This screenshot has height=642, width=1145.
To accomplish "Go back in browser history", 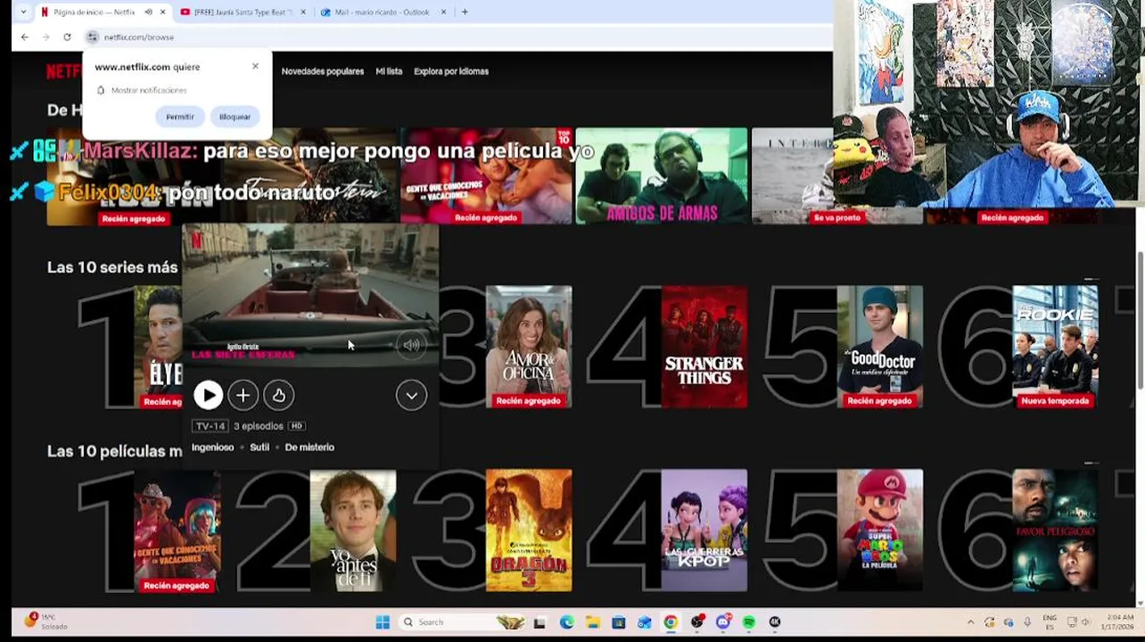I will click(25, 37).
